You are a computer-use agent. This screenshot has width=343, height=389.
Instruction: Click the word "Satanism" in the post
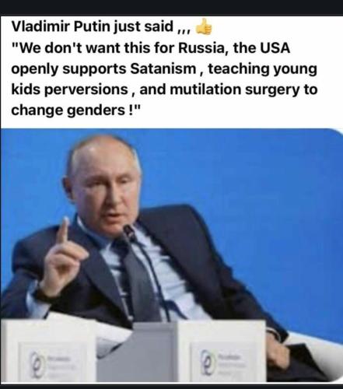pos(163,68)
